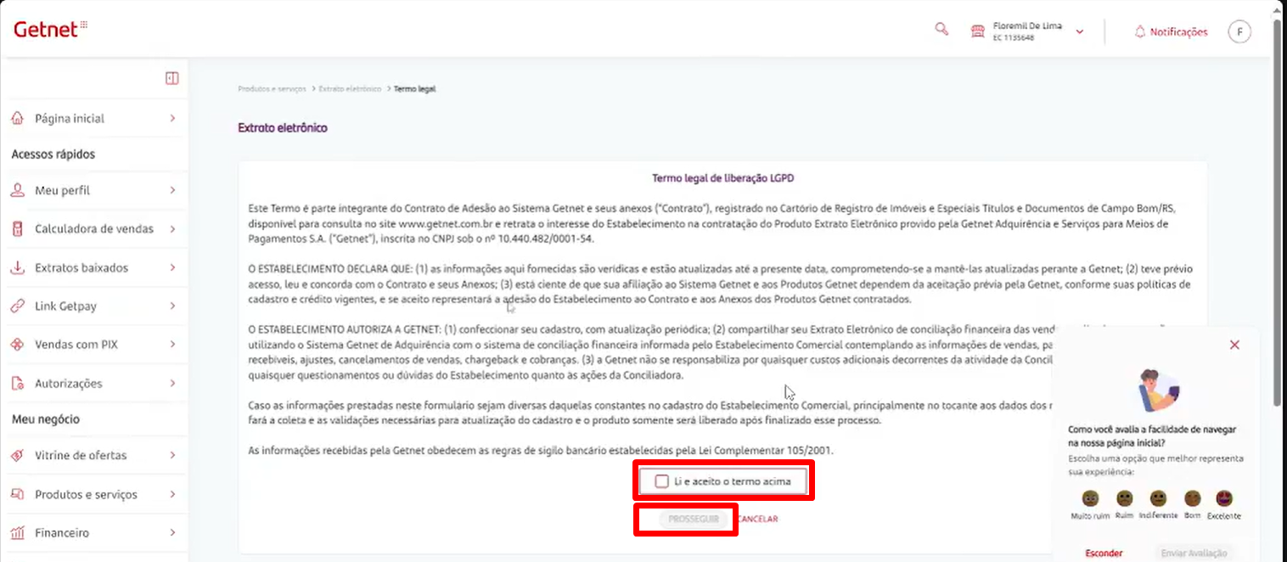Screen dimensions: 1287x562
Task: Expand Calculadora de vendas chevron
Action: tap(172, 229)
